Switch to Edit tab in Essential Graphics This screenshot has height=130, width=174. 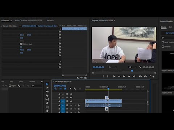(x=171, y=27)
